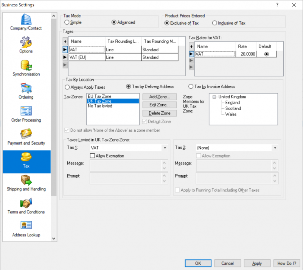This screenshot has width=303, height=270.
Task: Open Shipping and Handling icon
Action: pyautogui.click(x=26, y=180)
